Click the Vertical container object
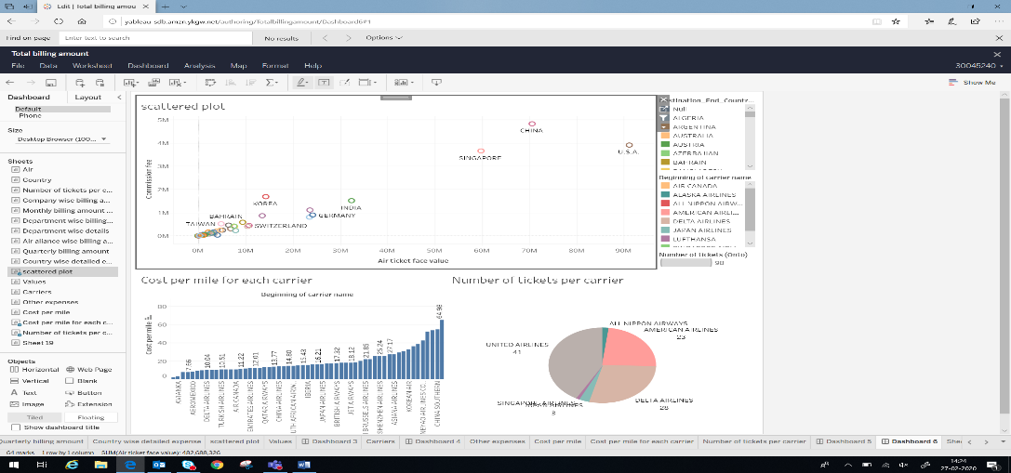Image resolution: width=1011 pixels, height=473 pixels. pos(31,381)
